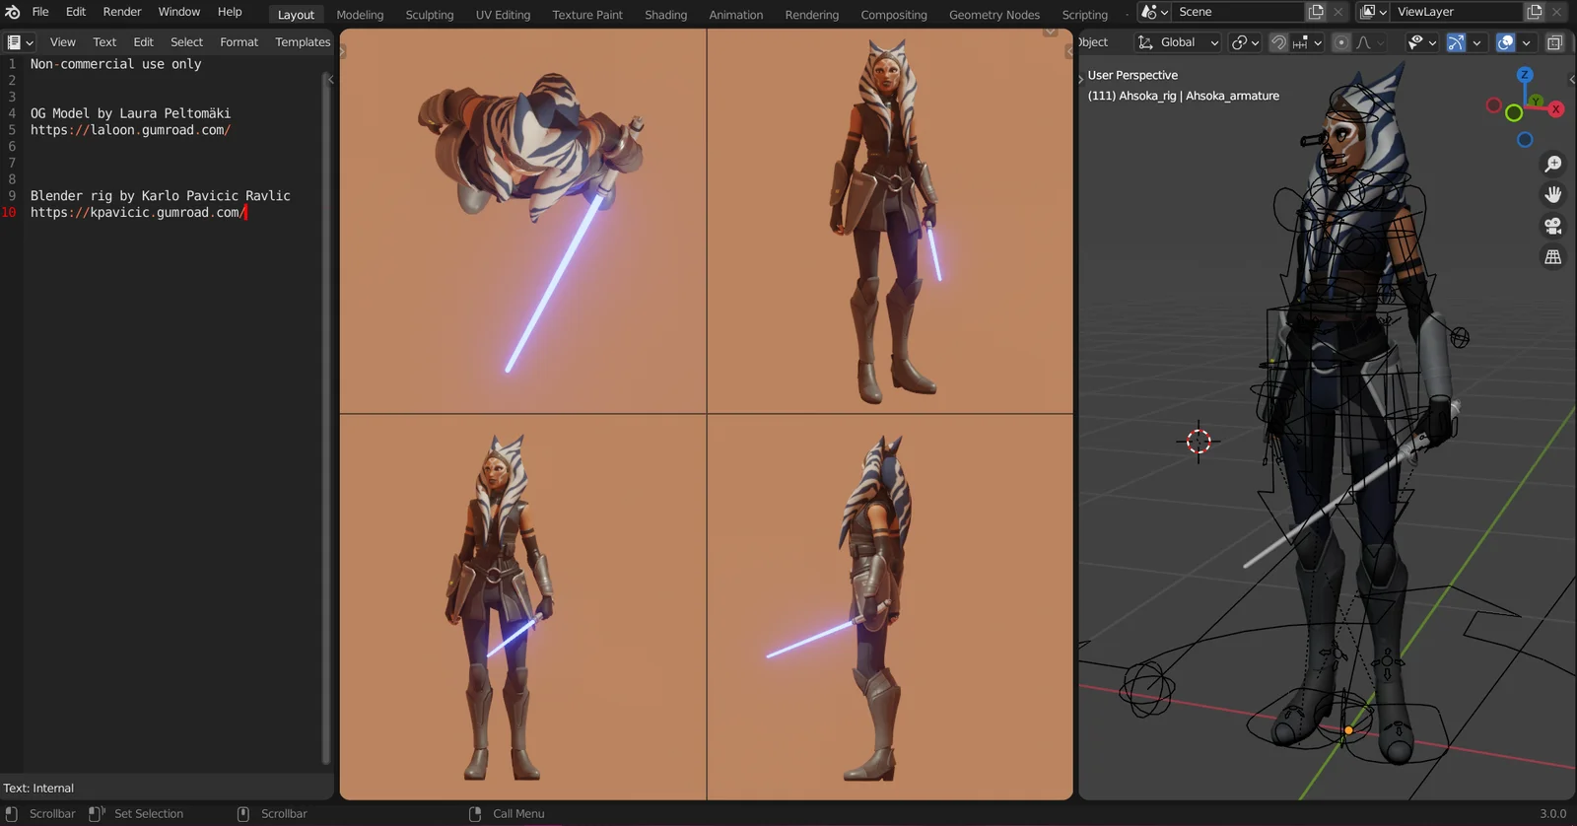Open the Edit menu in top bar
Screen dimensions: 1577x826
[x=76, y=12]
